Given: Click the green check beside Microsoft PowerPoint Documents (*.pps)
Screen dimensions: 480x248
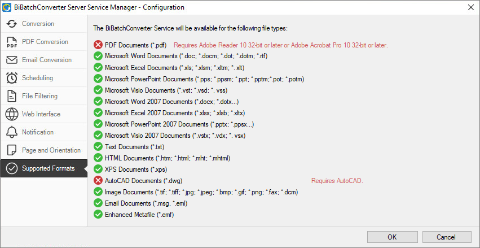Looking at the screenshot, I should [x=98, y=79].
